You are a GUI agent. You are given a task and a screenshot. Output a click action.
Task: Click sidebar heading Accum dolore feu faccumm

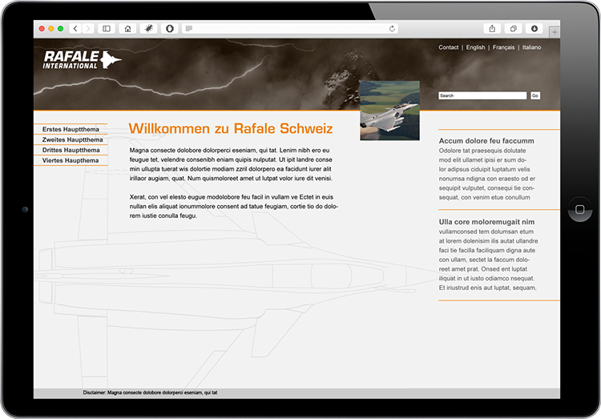tap(486, 141)
